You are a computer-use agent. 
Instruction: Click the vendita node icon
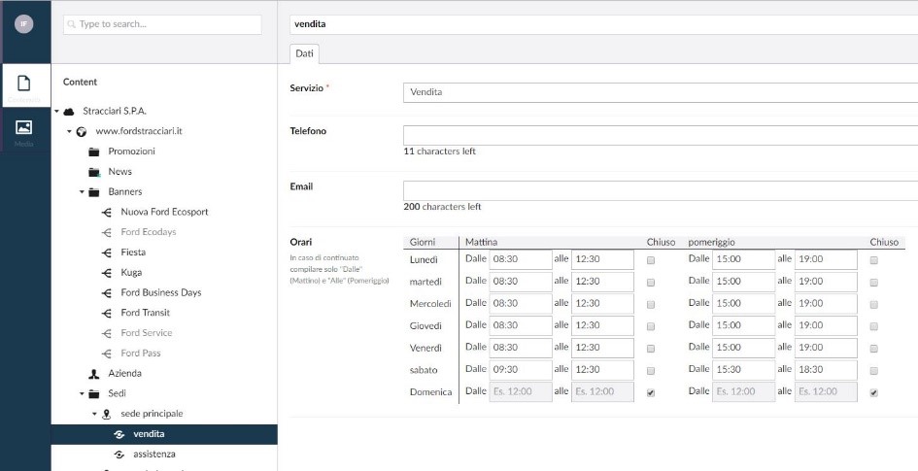coord(119,434)
